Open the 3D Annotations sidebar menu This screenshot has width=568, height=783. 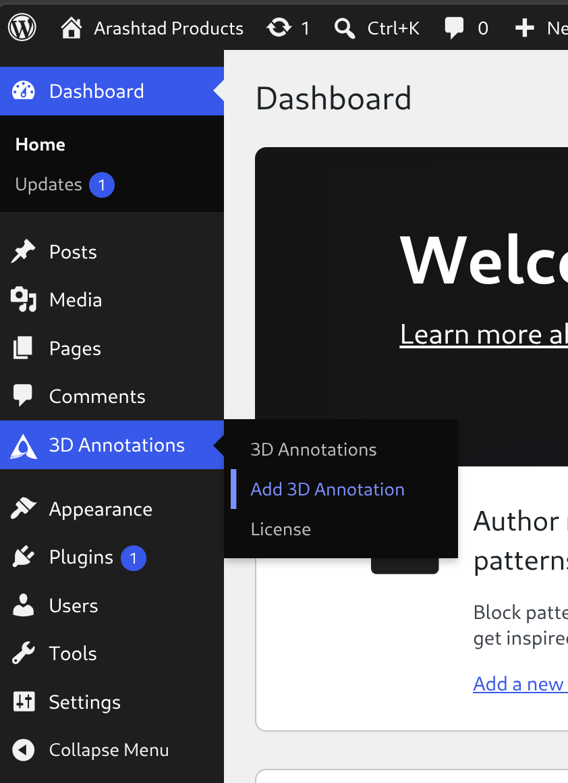(x=112, y=445)
